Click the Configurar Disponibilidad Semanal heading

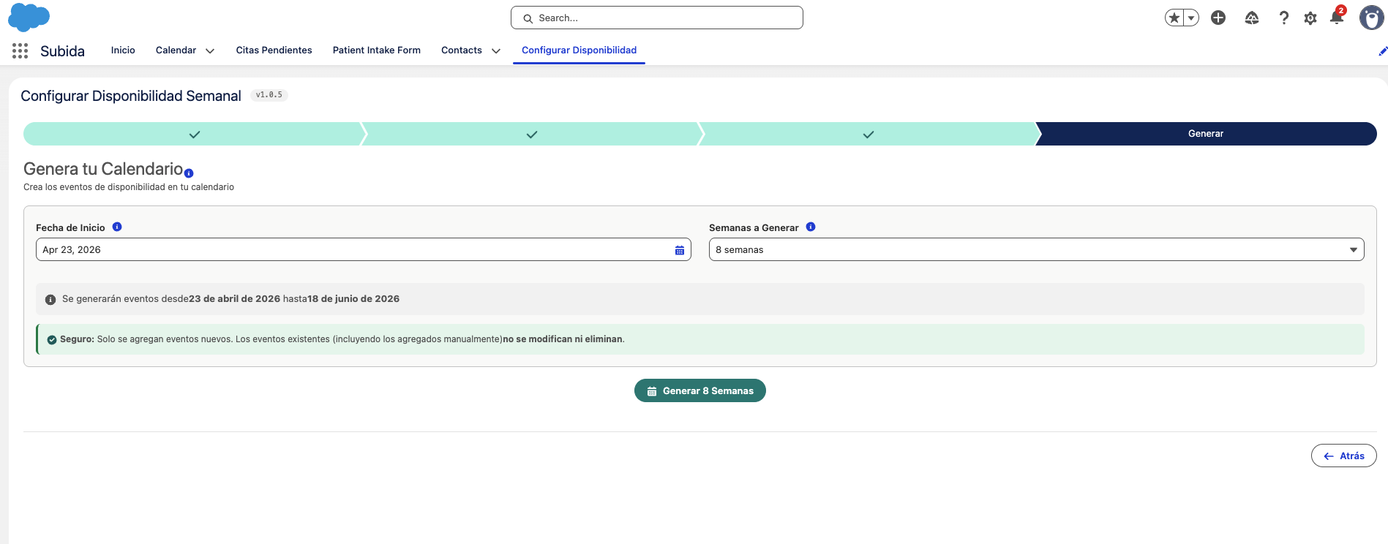tap(131, 96)
